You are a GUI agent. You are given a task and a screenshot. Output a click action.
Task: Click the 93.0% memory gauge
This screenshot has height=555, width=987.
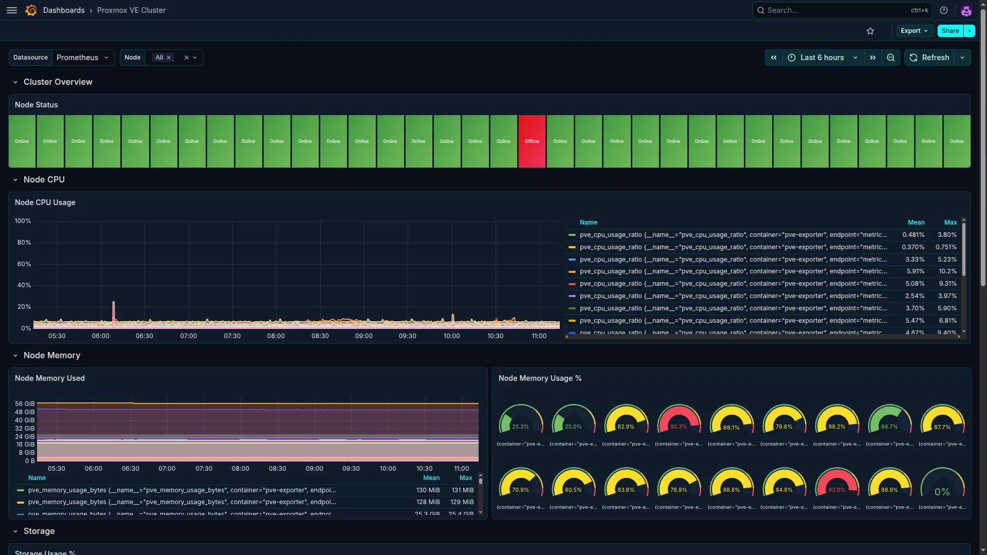tap(837, 483)
